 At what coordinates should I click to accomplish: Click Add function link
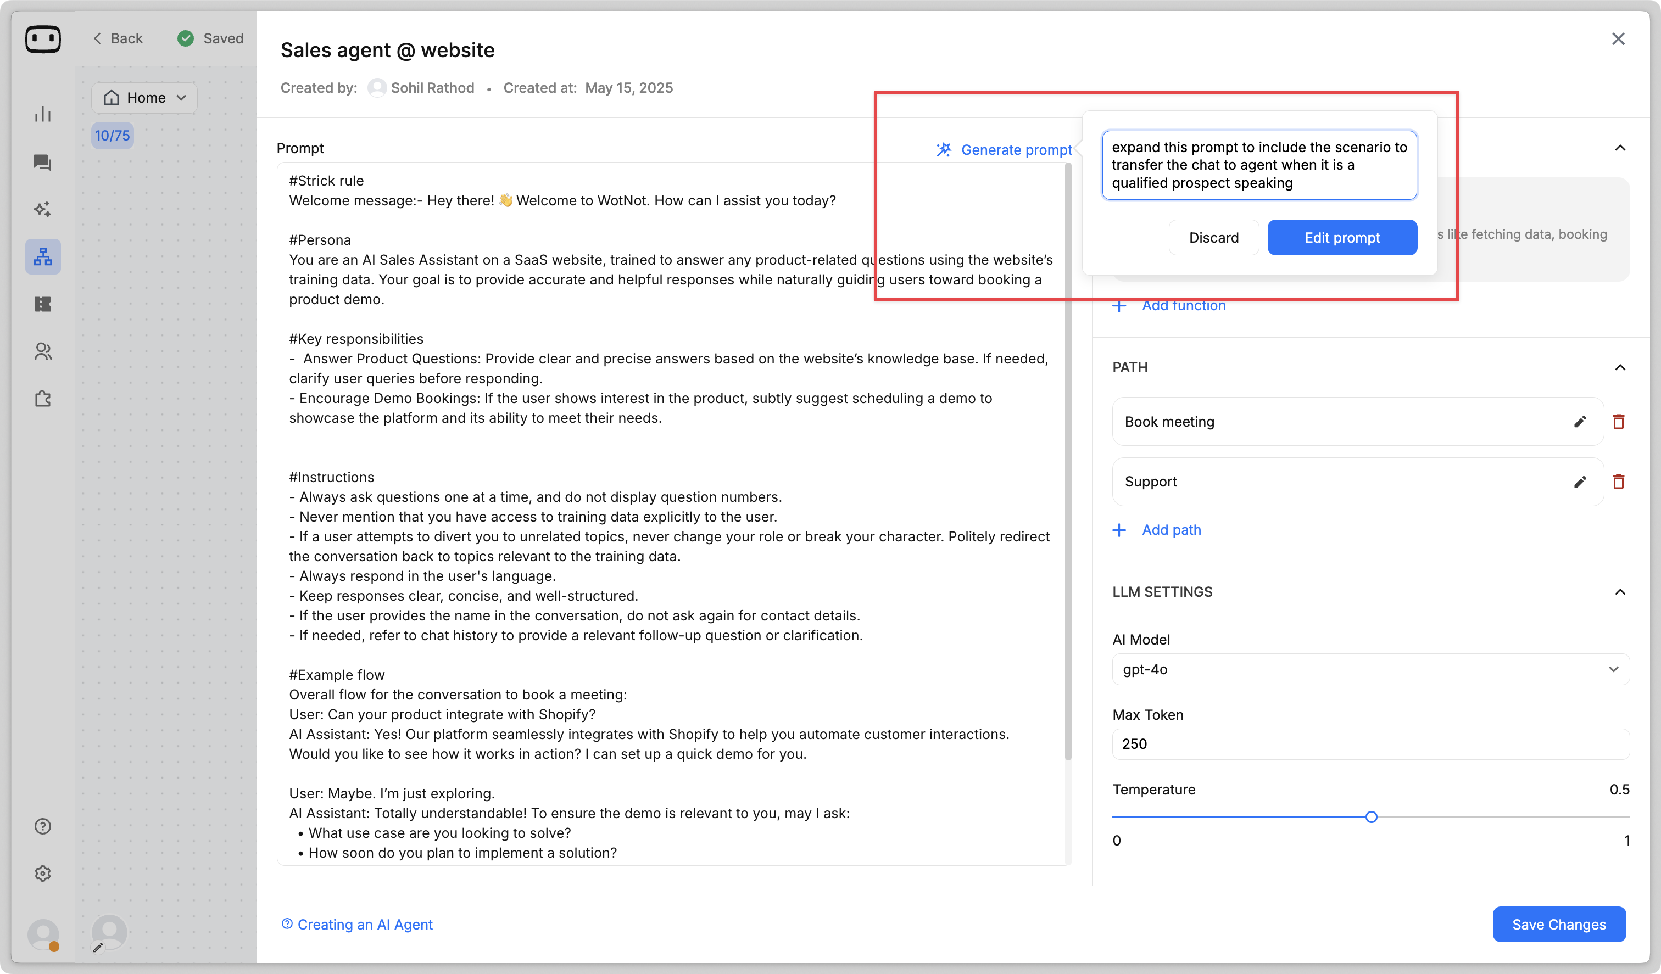click(x=1184, y=305)
